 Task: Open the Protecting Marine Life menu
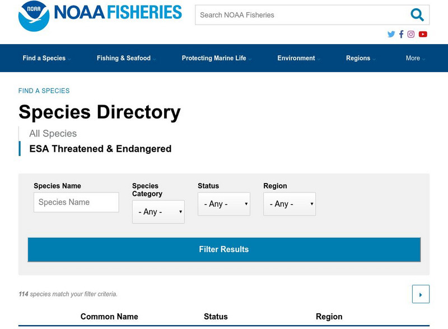click(x=216, y=58)
